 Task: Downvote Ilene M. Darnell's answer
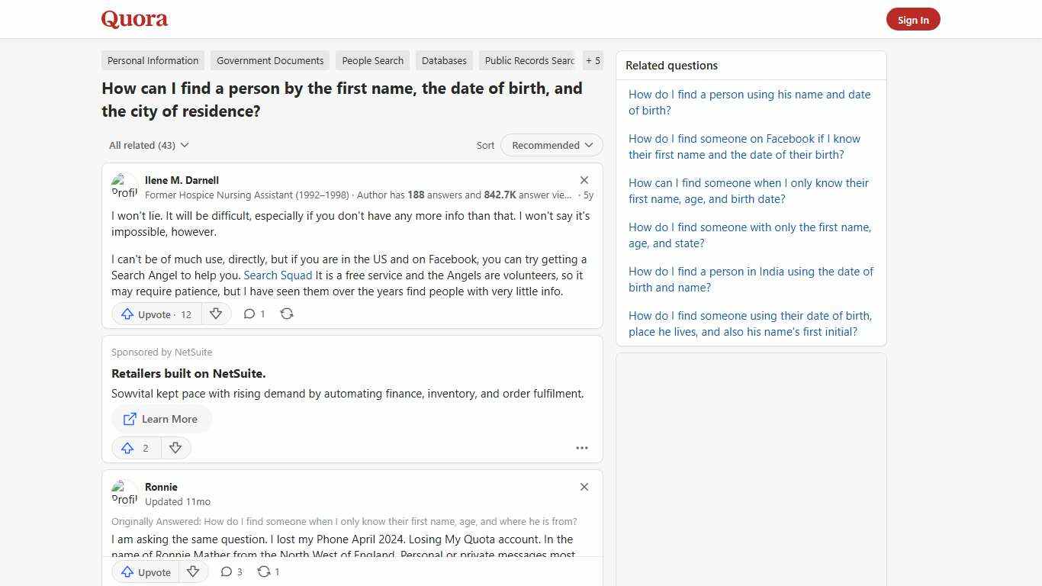(216, 314)
